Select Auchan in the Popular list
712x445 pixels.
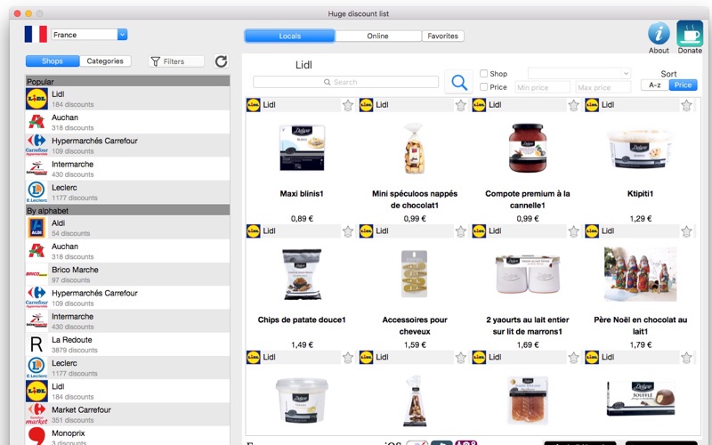tap(127, 122)
